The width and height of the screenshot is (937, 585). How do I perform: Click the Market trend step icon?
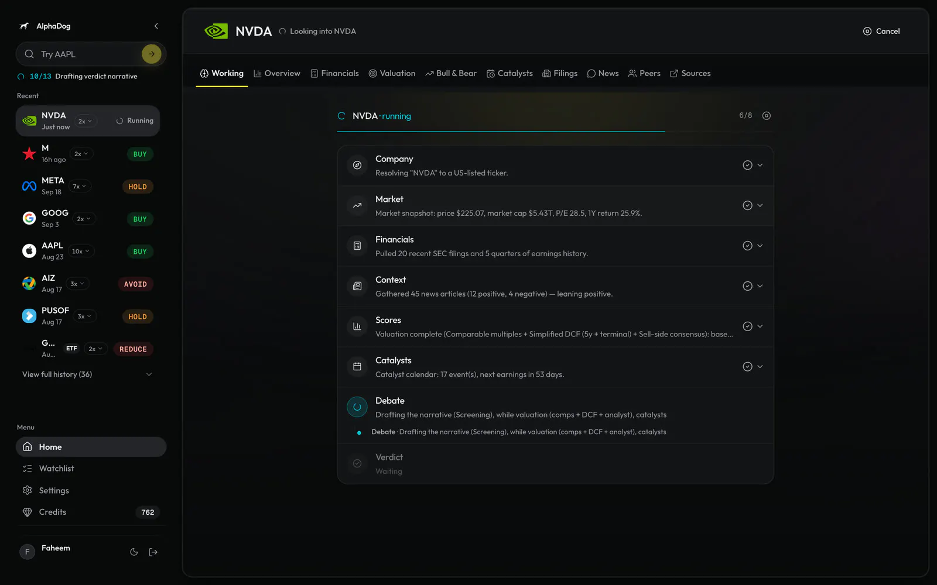(357, 206)
